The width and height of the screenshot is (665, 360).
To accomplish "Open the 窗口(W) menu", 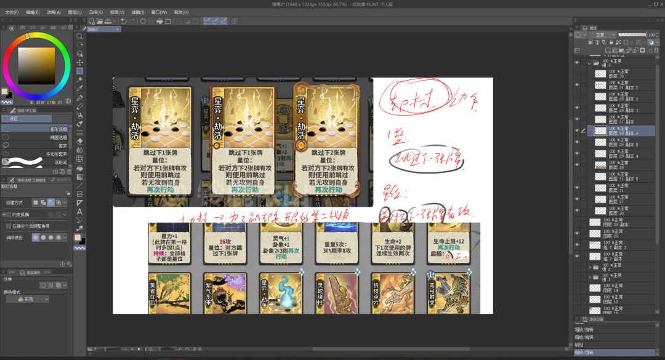I will [159, 12].
